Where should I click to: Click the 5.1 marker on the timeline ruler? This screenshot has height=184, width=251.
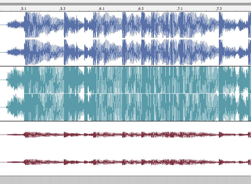click(x=24, y=8)
